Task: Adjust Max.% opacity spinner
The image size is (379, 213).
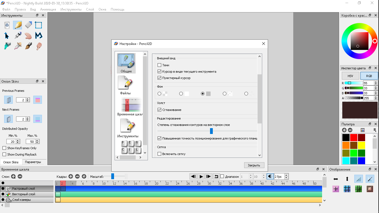Action: 32,141
